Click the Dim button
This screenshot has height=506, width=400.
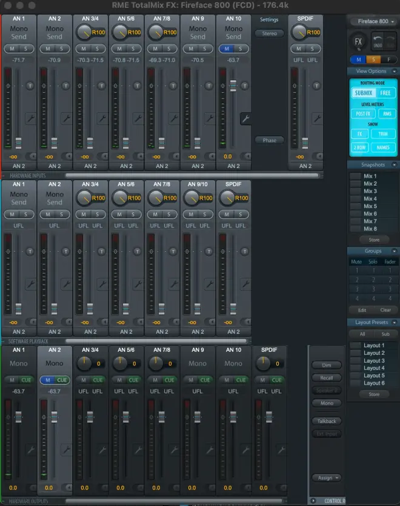[327, 365]
